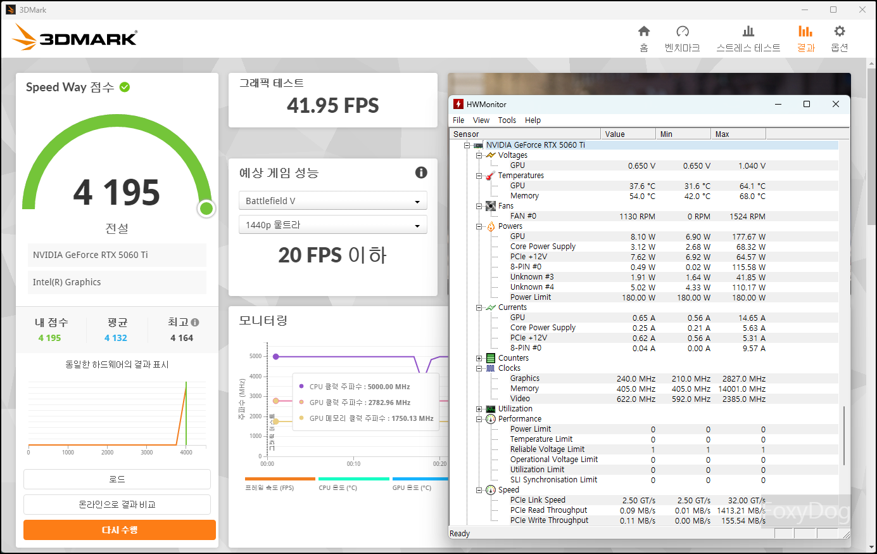
Task: Open the 1440p Ultra resolution dropdown
Action: point(333,224)
